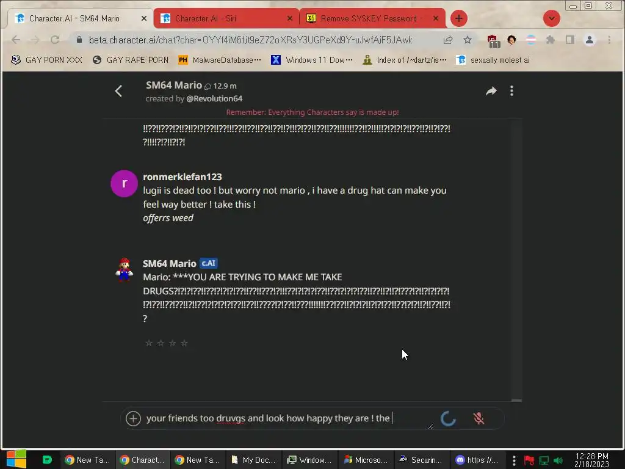The height and width of the screenshot is (469, 625).
Task: Click the loading spinner send button
Action: pyautogui.click(x=448, y=418)
